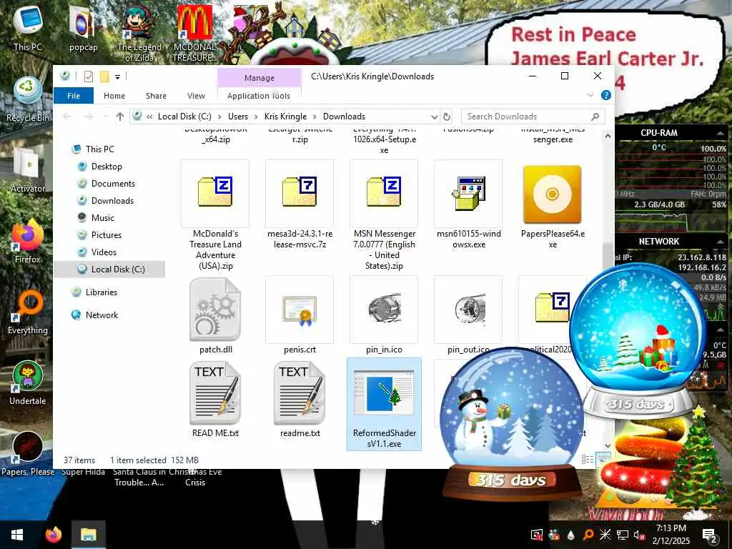
Task: Expand path chevron after Users
Action: [256, 117]
